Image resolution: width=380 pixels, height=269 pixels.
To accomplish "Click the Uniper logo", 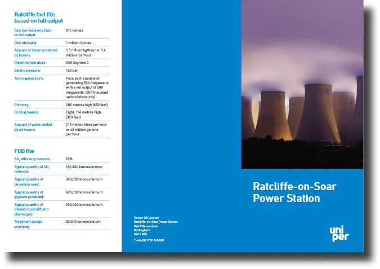I will point(339,232).
